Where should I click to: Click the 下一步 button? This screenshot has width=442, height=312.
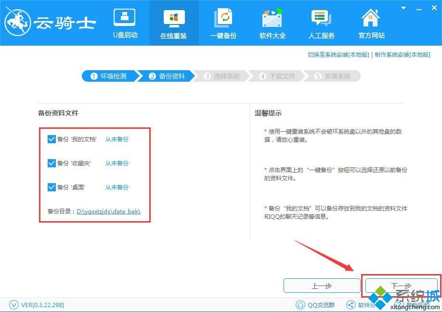click(401, 286)
